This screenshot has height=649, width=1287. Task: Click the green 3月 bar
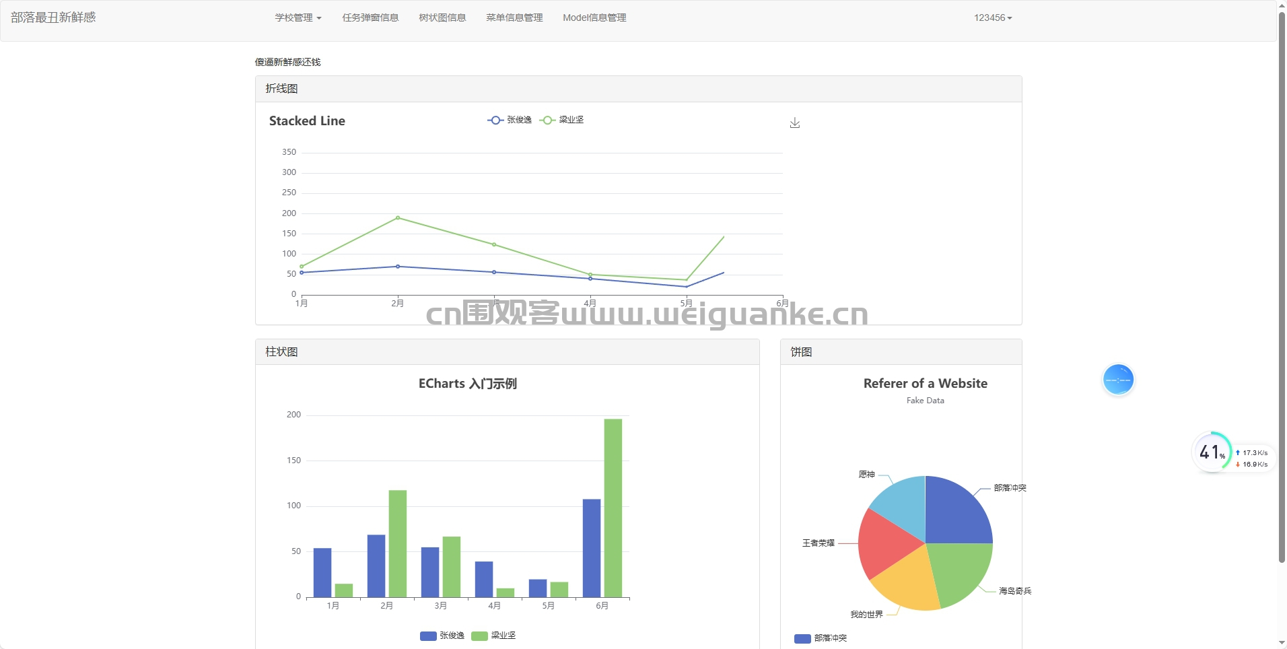point(452,567)
